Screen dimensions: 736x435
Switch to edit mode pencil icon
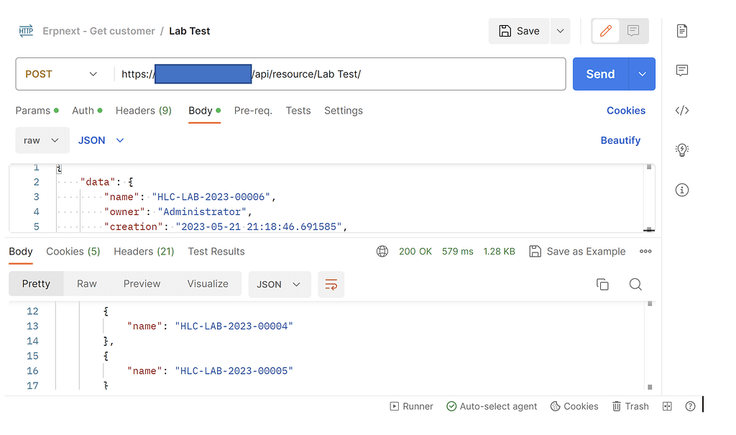point(605,31)
